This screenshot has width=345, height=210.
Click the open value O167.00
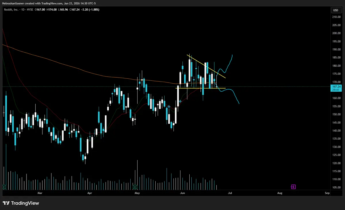40,10
